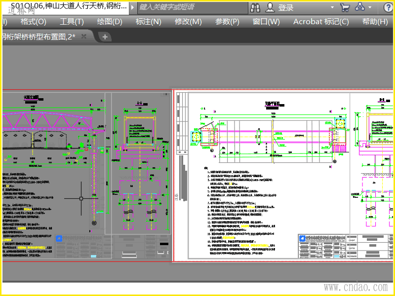Click the plus icon to add new drawing tab

click(x=105, y=37)
